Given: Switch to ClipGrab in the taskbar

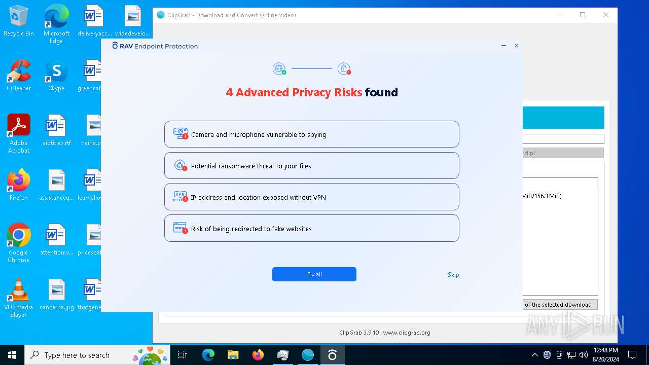Looking at the screenshot, I should pyautogui.click(x=308, y=355).
